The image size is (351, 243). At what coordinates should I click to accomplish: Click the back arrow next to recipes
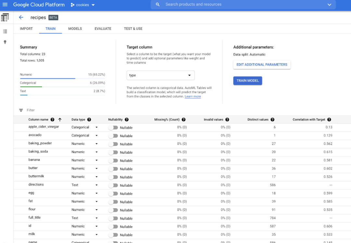21,18
